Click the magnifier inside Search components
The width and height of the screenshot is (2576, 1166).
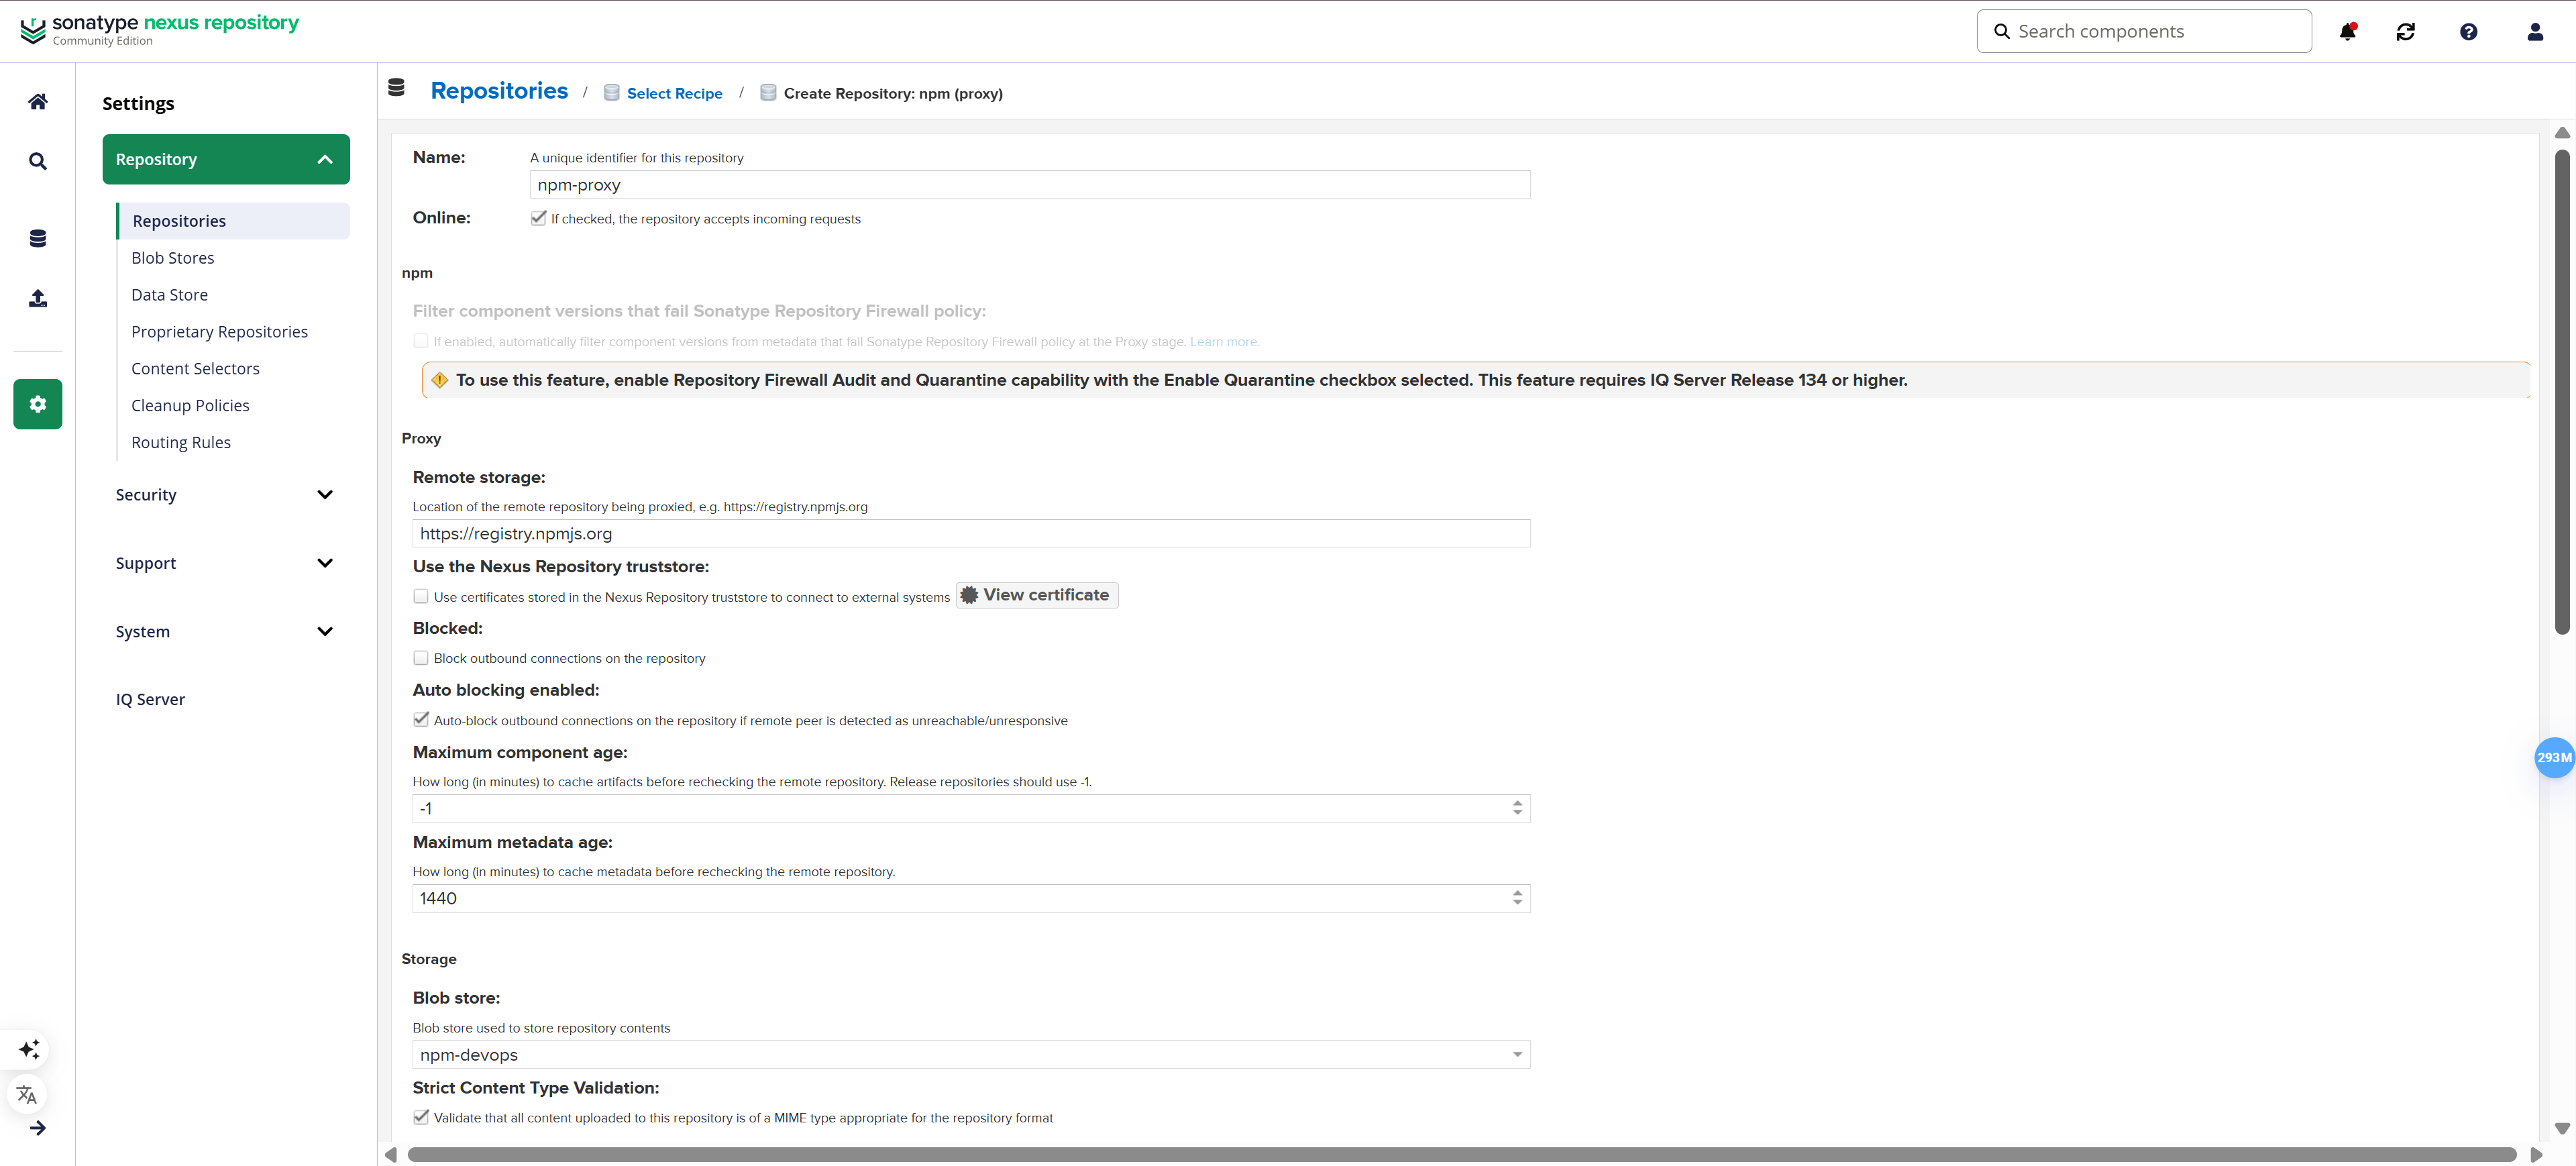2002,31
